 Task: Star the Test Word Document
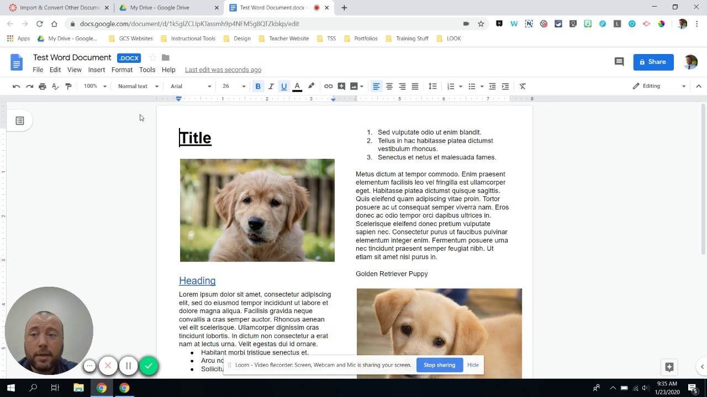coord(152,57)
